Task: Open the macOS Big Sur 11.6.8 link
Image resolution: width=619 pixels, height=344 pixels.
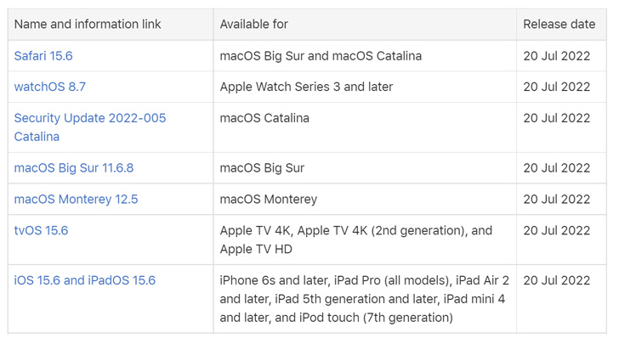Action: pos(73,168)
